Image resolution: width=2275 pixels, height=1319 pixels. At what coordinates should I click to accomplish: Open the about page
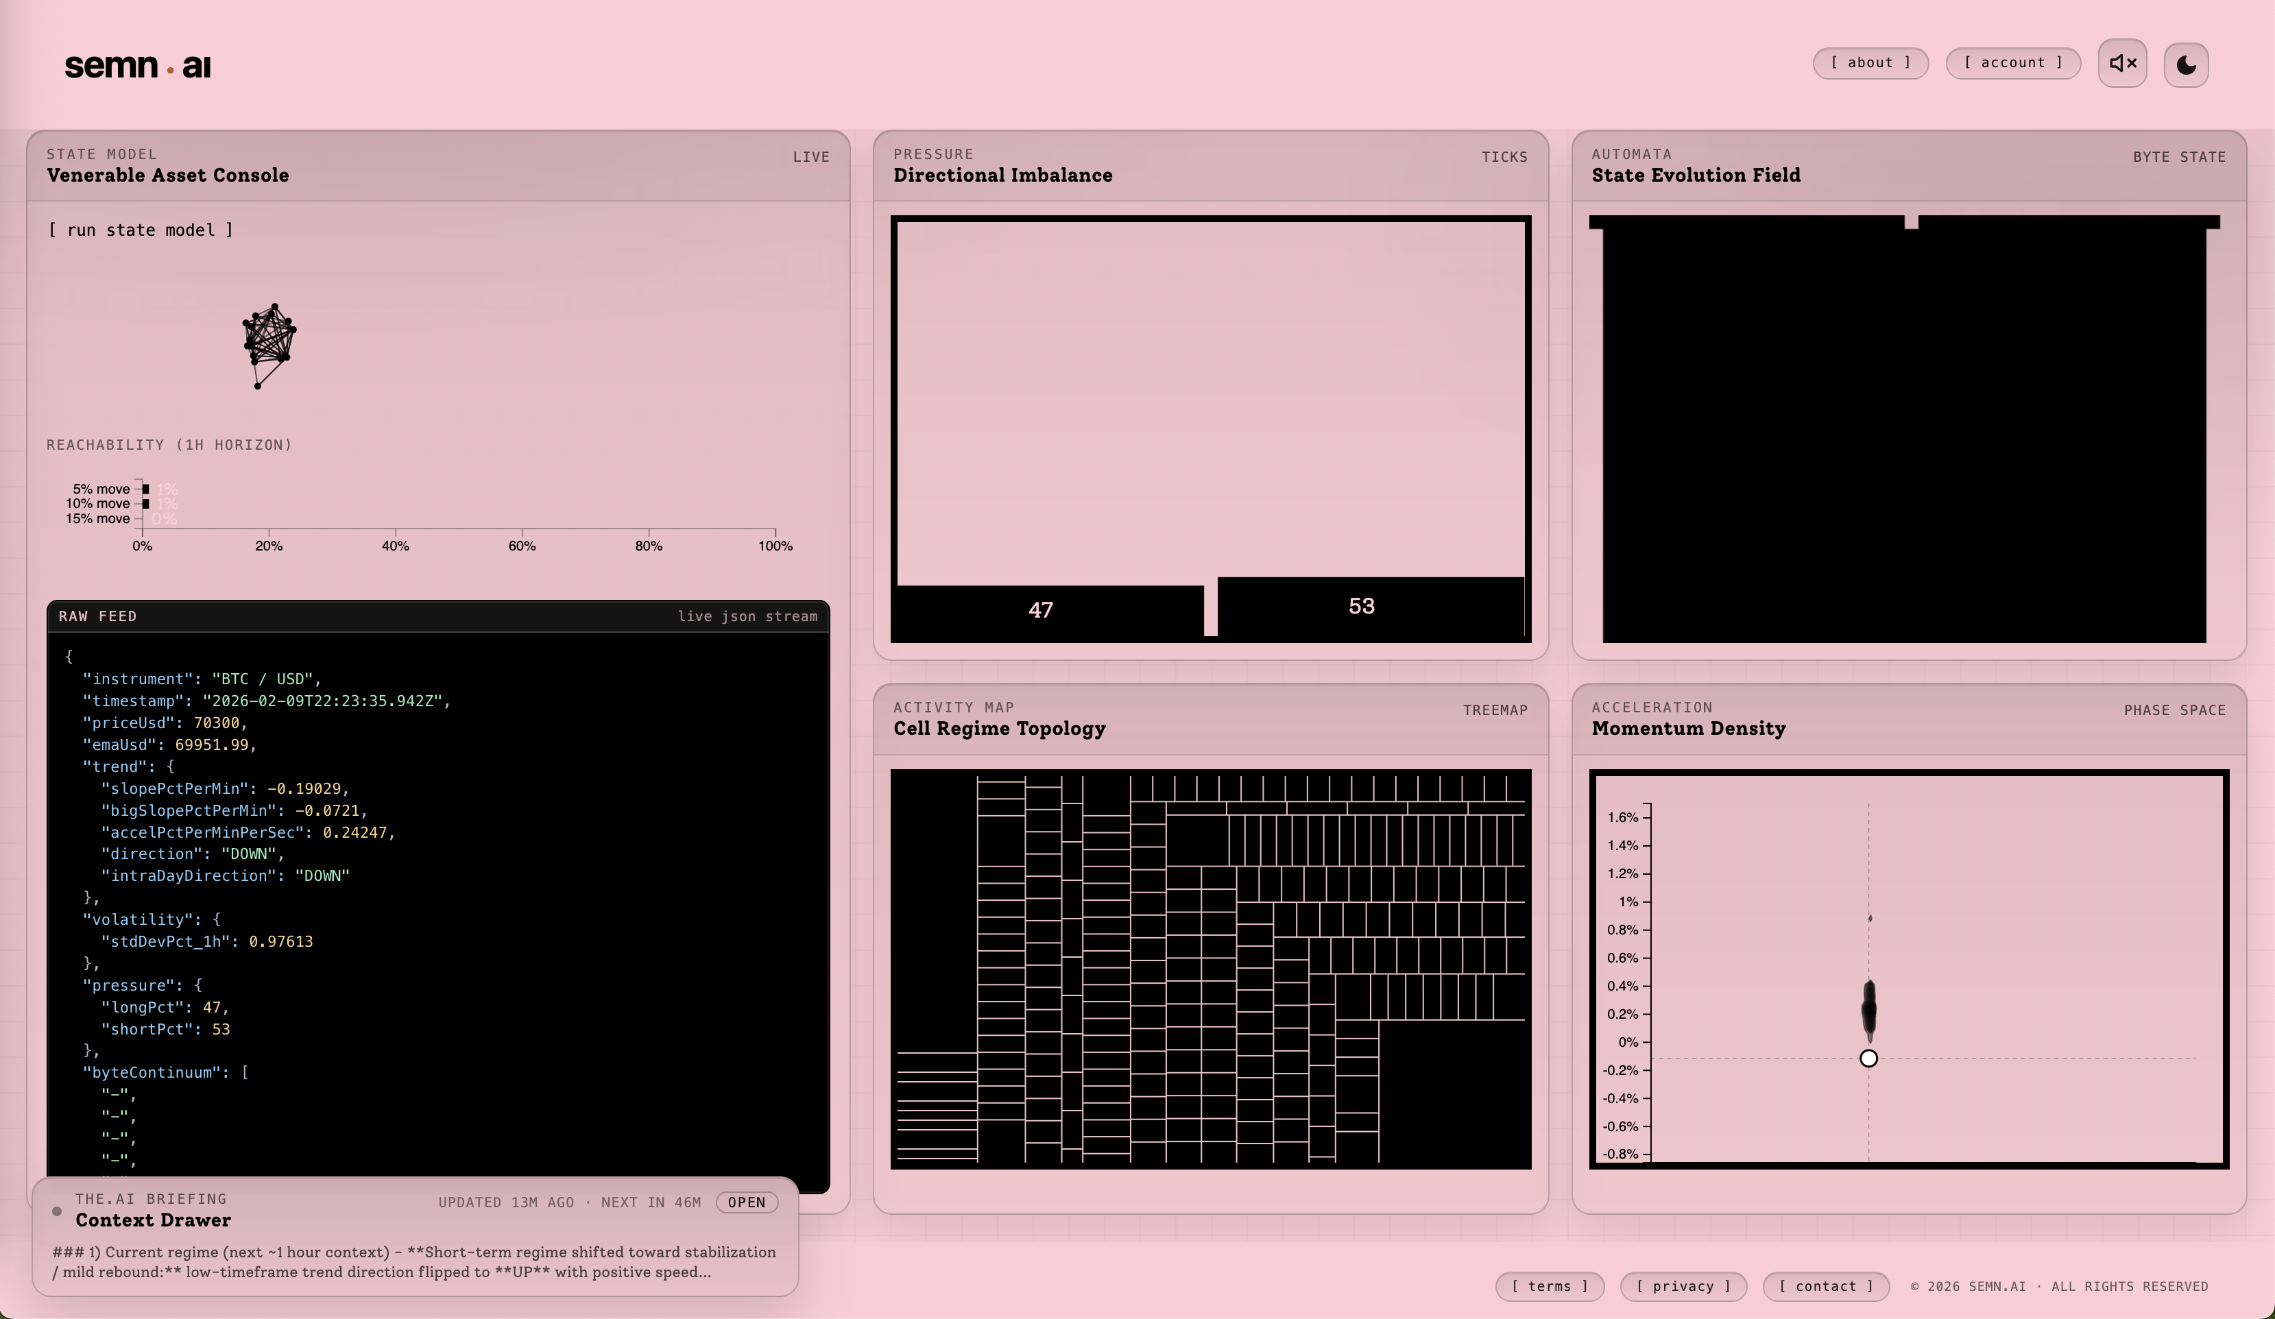tap(1870, 63)
